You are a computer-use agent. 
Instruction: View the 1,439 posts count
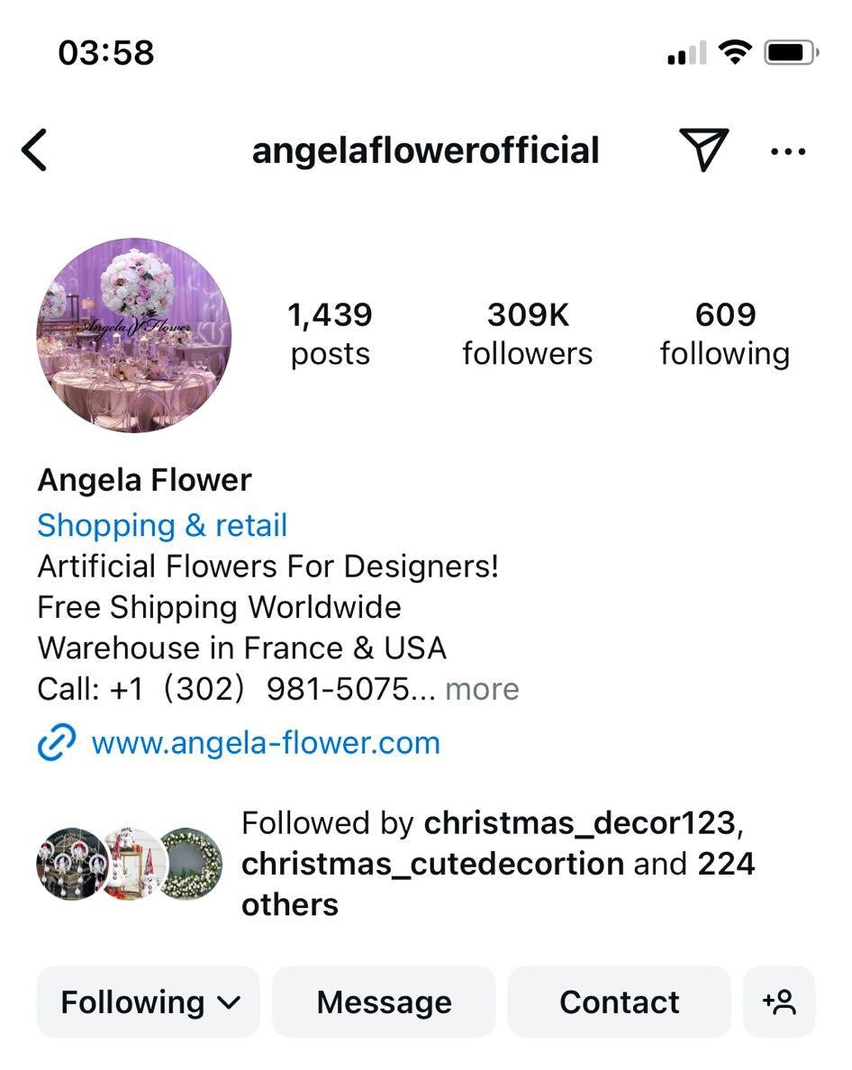coord(331,334)
